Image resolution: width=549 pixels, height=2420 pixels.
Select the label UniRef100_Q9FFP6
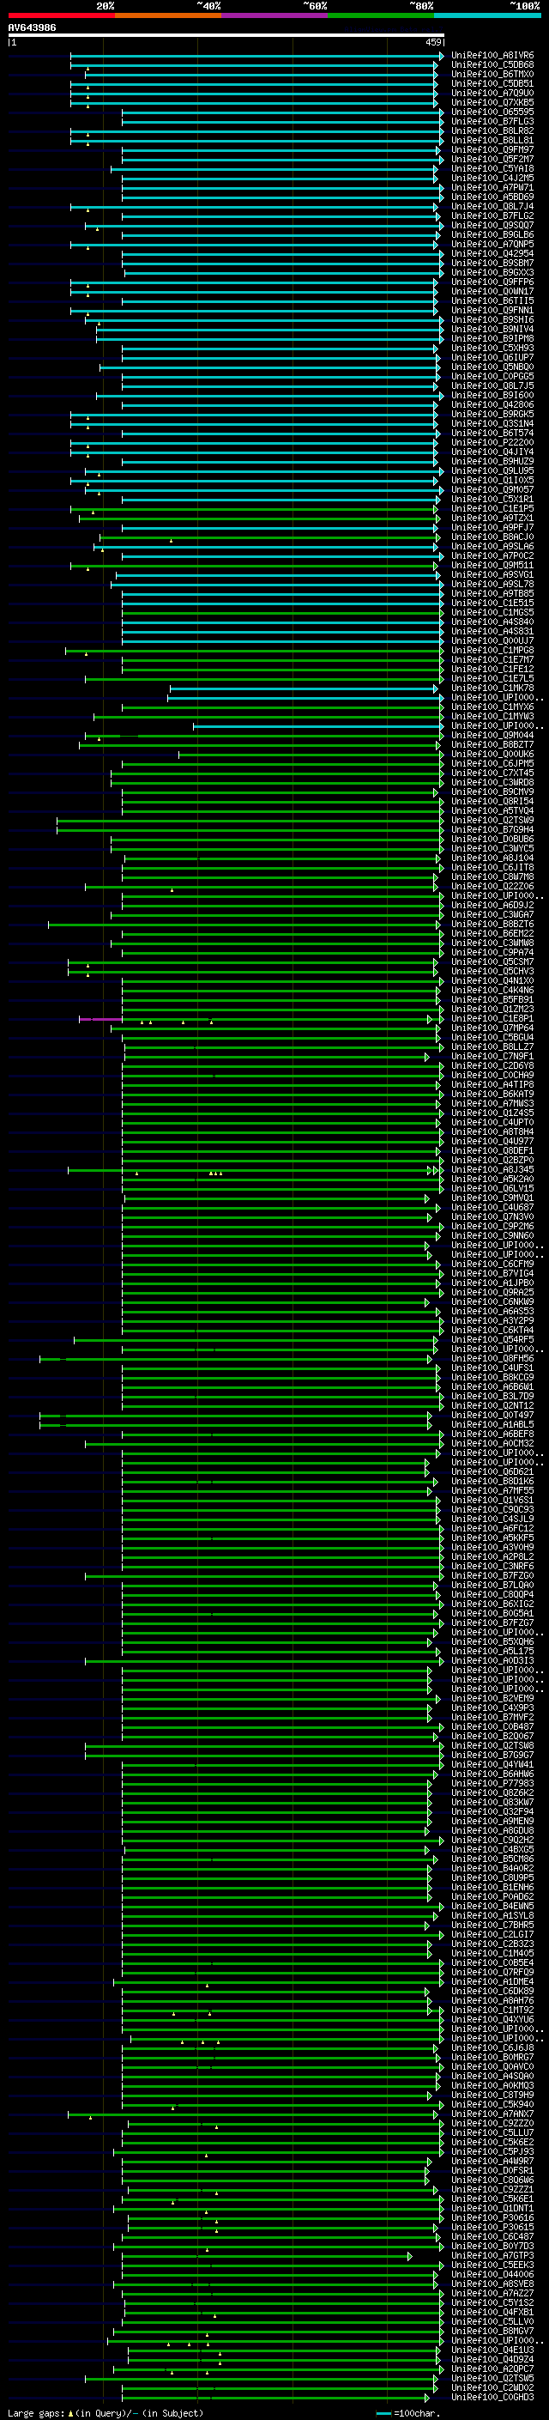pyautogui.click(x=492, y=282)
